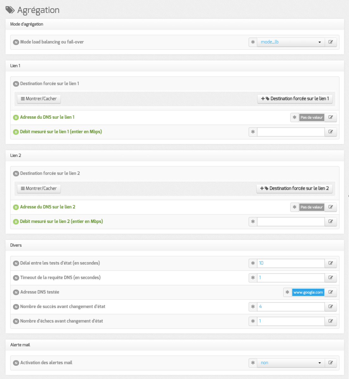
Task: Toggle Montrer/Cacher under Lien 2
Action: (39, 189)
